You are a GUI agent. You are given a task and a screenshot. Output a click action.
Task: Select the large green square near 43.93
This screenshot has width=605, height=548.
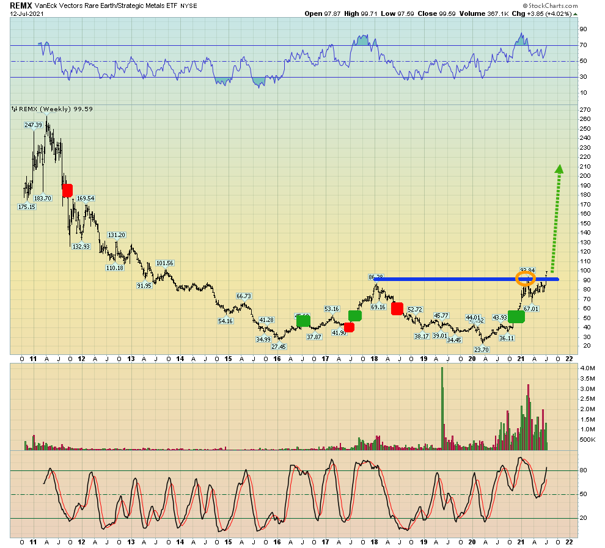point(516,316)
